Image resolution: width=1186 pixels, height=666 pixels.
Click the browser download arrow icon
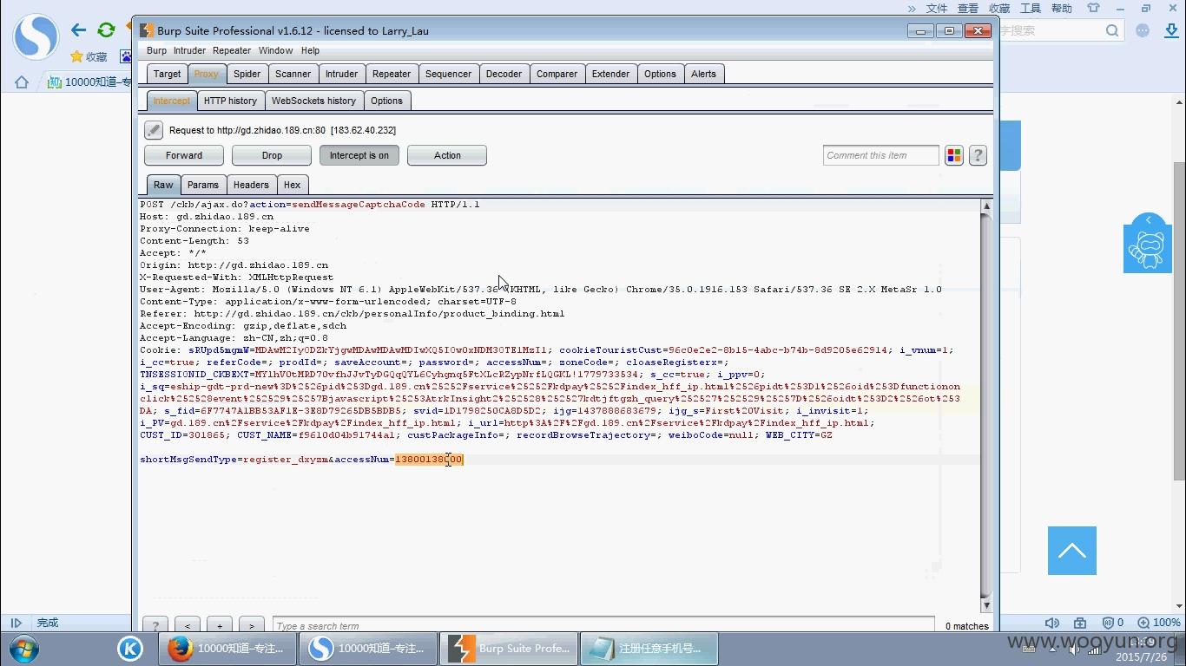tap(1170, 31)
